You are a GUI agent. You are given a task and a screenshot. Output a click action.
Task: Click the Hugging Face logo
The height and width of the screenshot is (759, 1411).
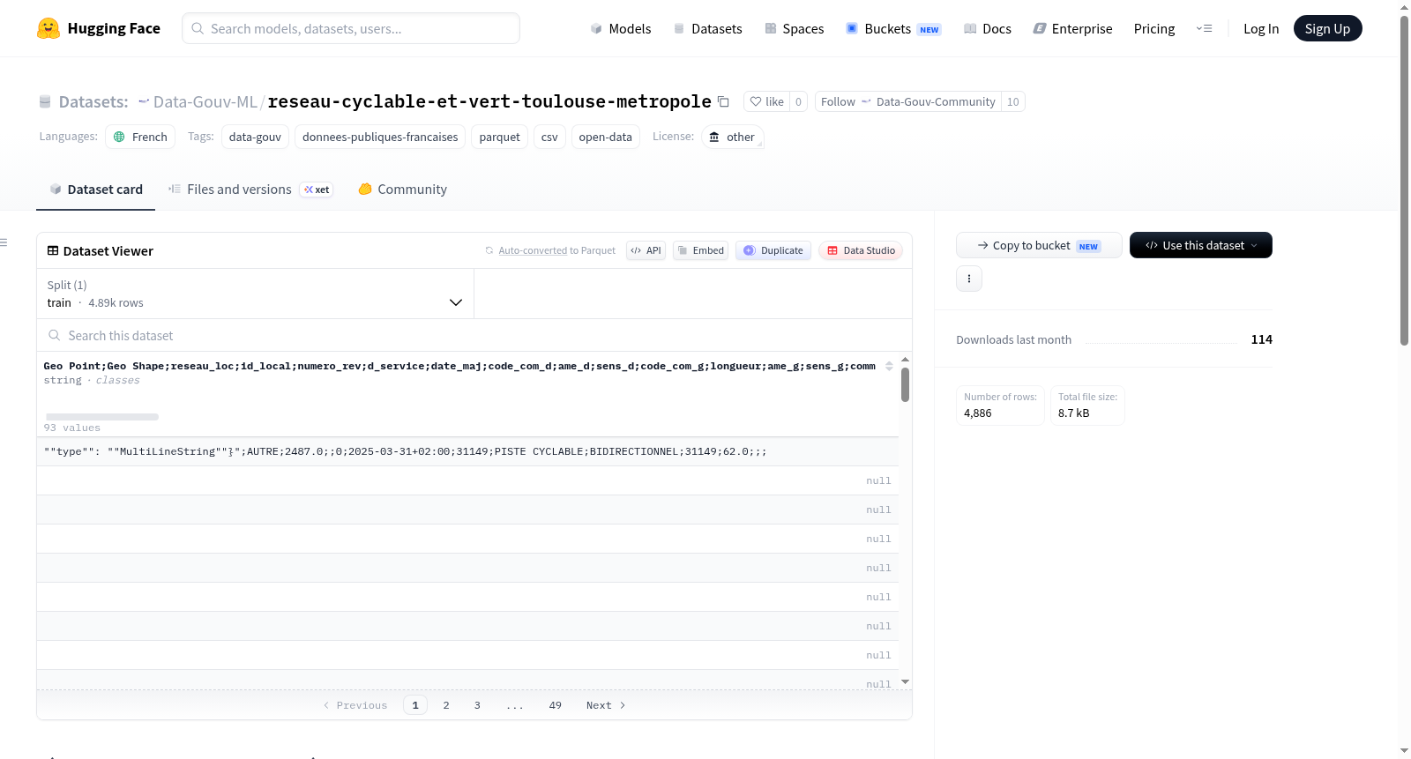[x=98, y=28]
